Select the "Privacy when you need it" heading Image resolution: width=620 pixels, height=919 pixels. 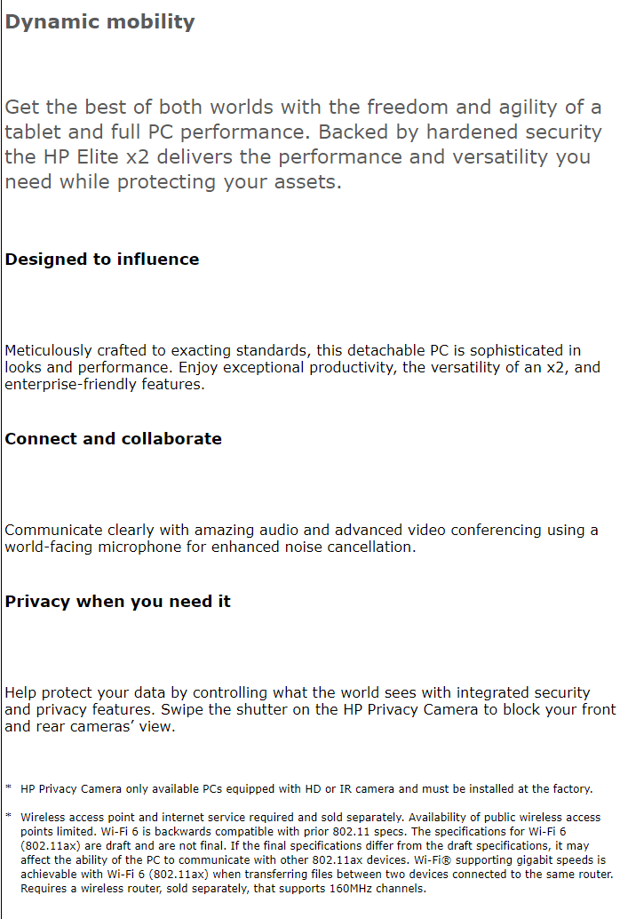tap(118, 602)
